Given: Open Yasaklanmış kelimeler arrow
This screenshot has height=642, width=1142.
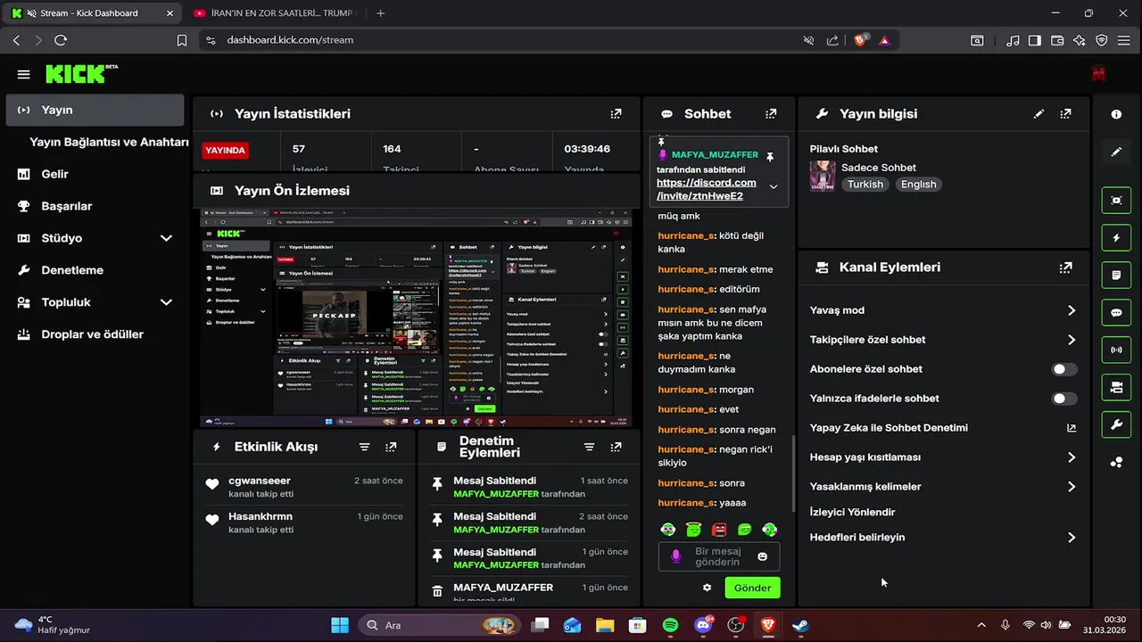Looking at the screenshot, I should point(1071,487).
